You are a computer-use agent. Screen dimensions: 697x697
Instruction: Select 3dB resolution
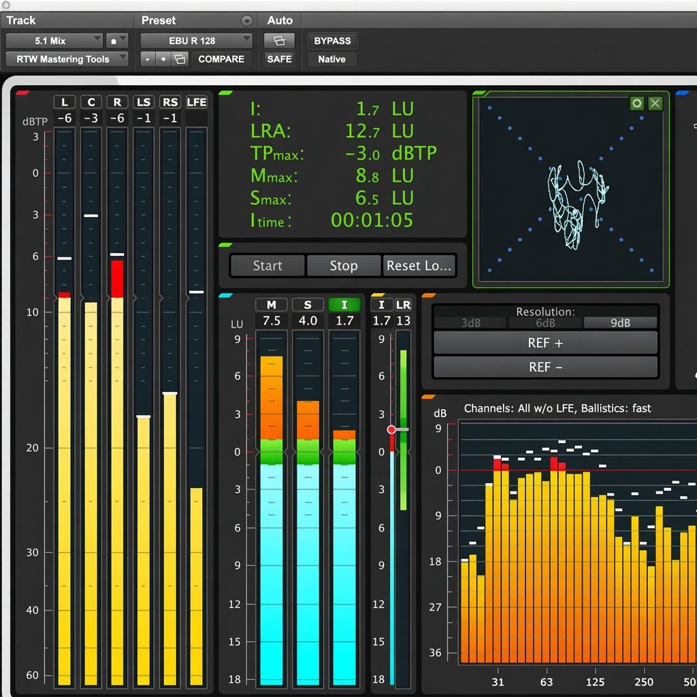pyautogui.click(x=470, y=323)
